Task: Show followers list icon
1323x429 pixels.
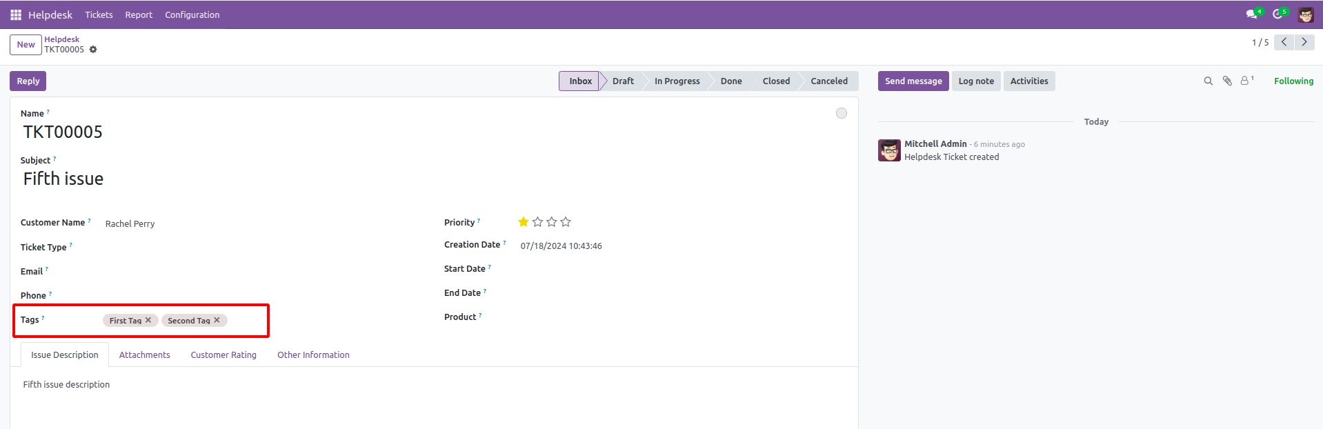Action: [x=1246, y=81]
